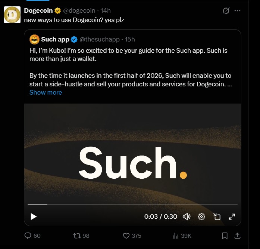
Task: Open the Dogecoin profile avatar
Action: coord(12,15)
